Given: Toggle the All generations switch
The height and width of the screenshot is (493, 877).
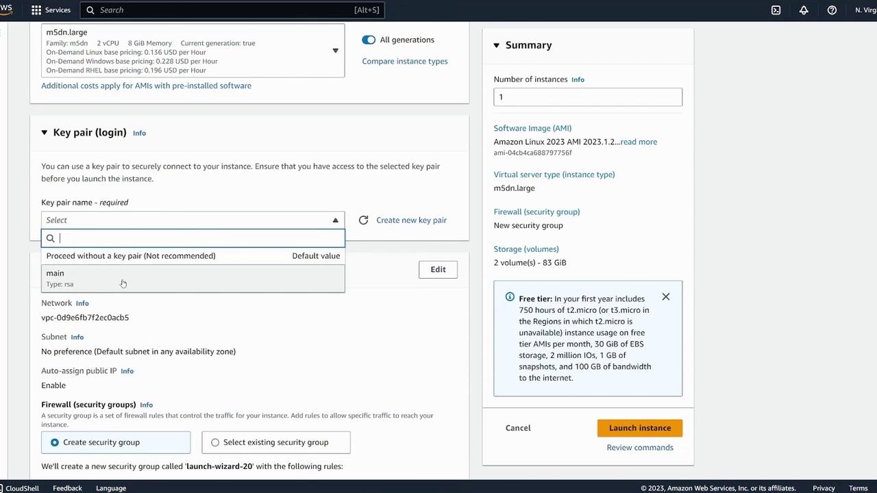Looking at the screenshot, I should (x=369, y=40).
